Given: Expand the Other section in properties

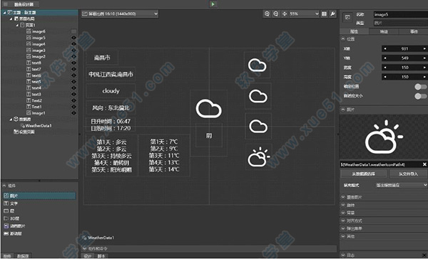Looking at the screenshot, I should [343, 236].
